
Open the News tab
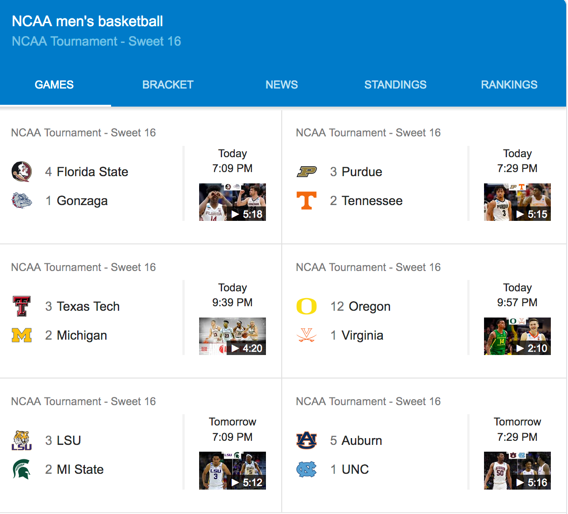tap(282, 84)
